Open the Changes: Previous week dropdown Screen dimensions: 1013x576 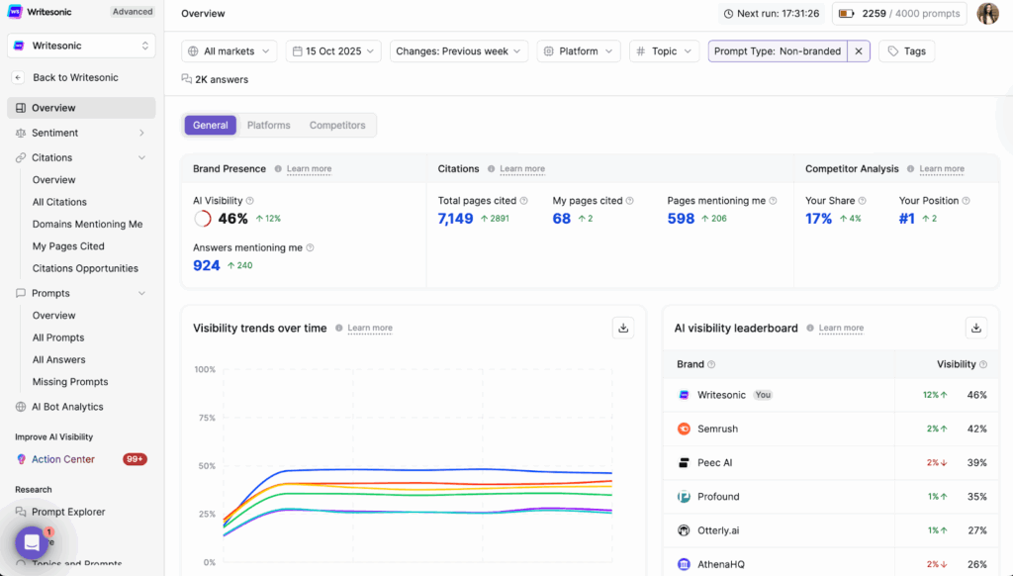pyautogui.click(x=458, y=50)
